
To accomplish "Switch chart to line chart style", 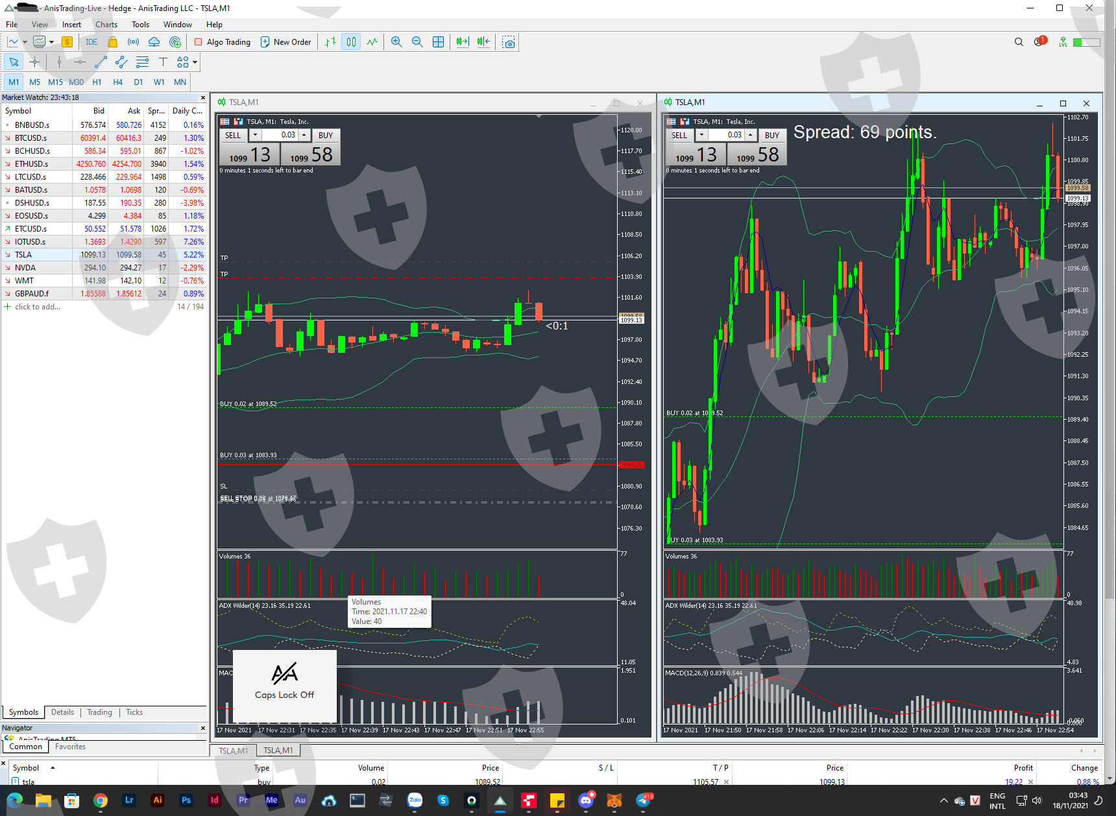I will pos(372,42).
